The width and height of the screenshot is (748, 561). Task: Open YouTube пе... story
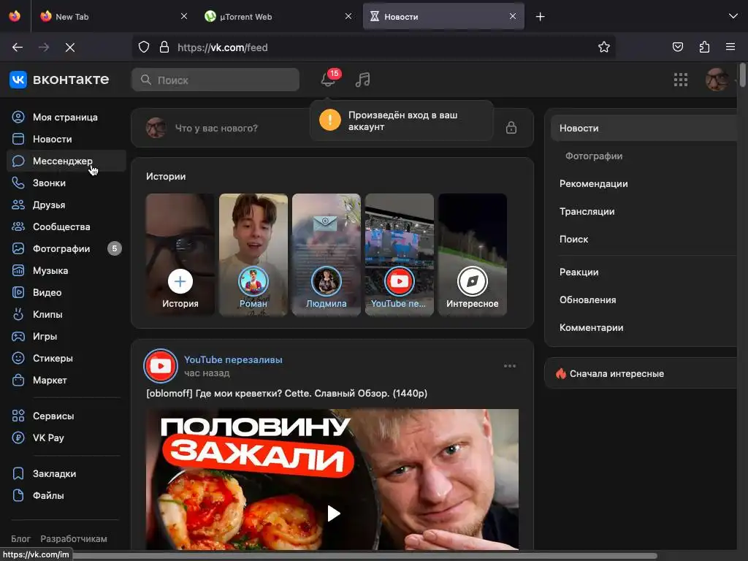click(400, 254)
